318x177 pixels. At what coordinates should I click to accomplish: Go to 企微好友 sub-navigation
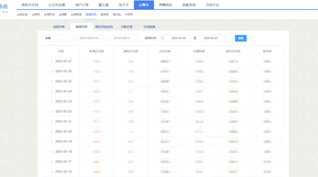coord(49,14)
